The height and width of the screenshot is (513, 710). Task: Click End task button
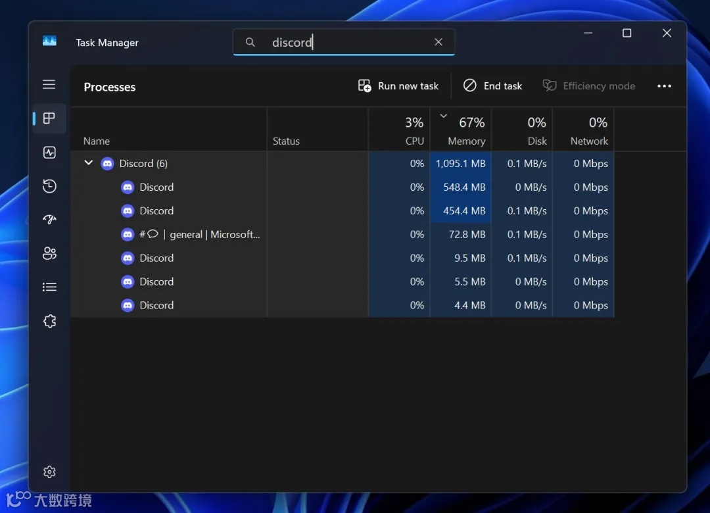[x=492, y=85]
